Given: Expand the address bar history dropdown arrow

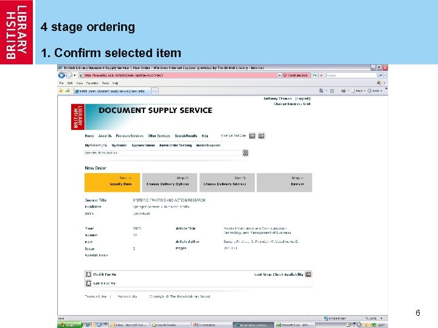Looking at the screenshot, I should [279, 75].
